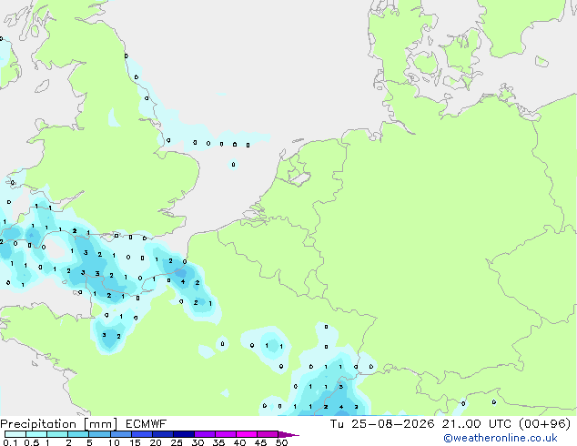Viewport: 577px width, 446px height.
Task: Click the legend value '50'
Action: 281,442
